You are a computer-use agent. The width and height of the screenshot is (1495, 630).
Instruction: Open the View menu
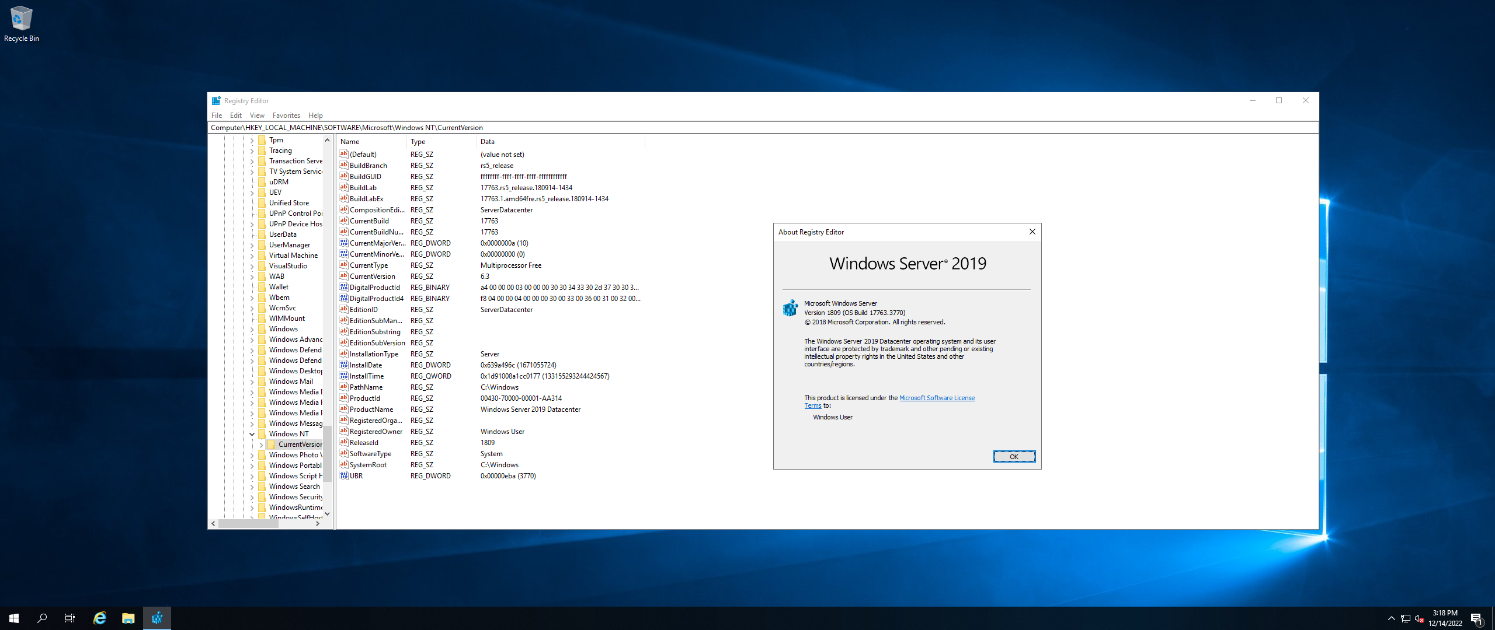pyautogui.click(x=257, y=116)
